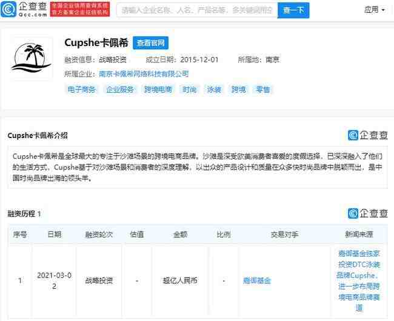
Task: Select the 企业服务 tag
Action: pos(120,90)
